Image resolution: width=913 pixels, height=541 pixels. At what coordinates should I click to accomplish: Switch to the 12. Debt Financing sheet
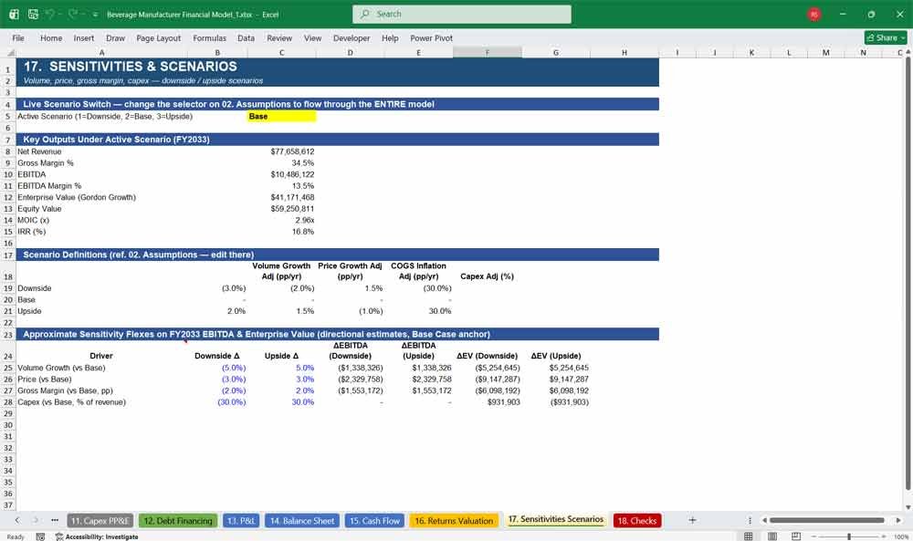click(178, 521)
